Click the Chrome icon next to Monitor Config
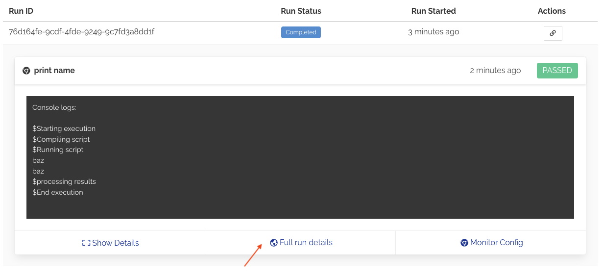The image size is (604, 280). click(464, 243)
